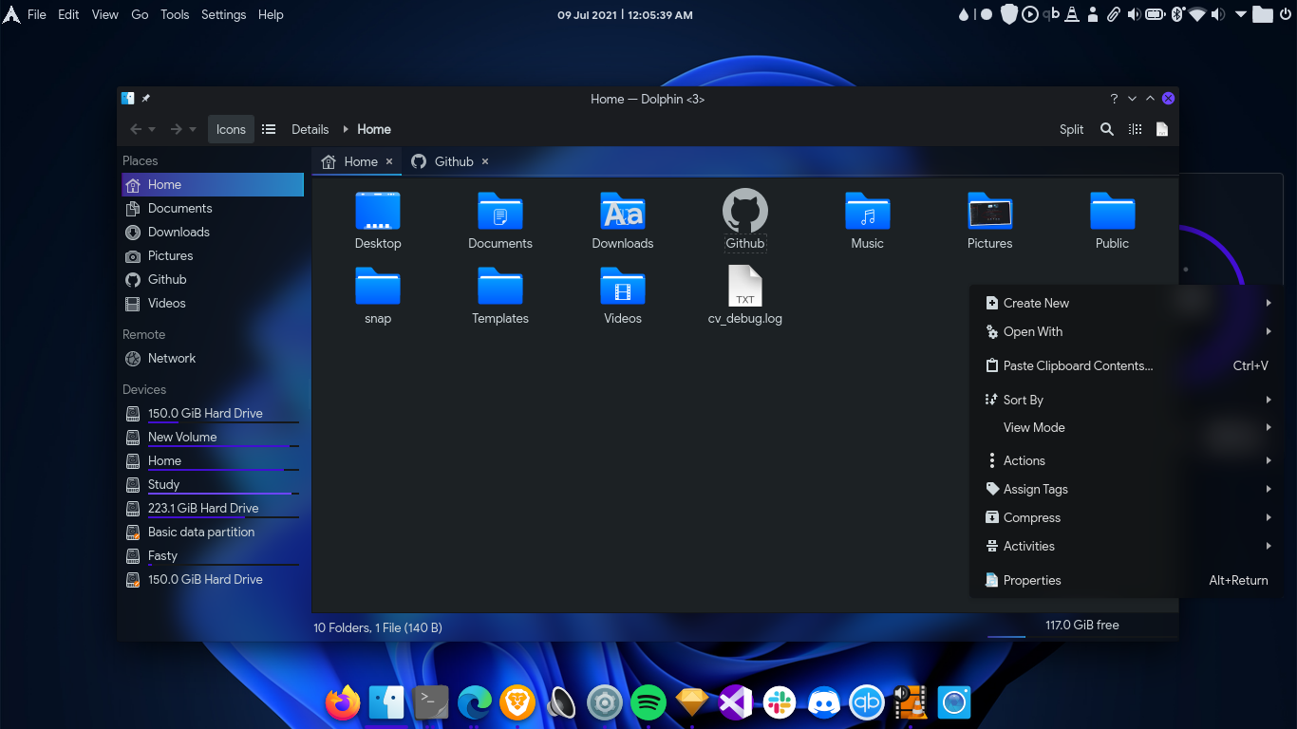Expand the View Mode submenu arrow

tap(1269, 427)
